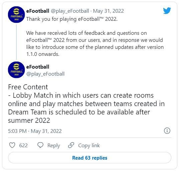Click the Twitter bird logo

[x=167, y=11]
